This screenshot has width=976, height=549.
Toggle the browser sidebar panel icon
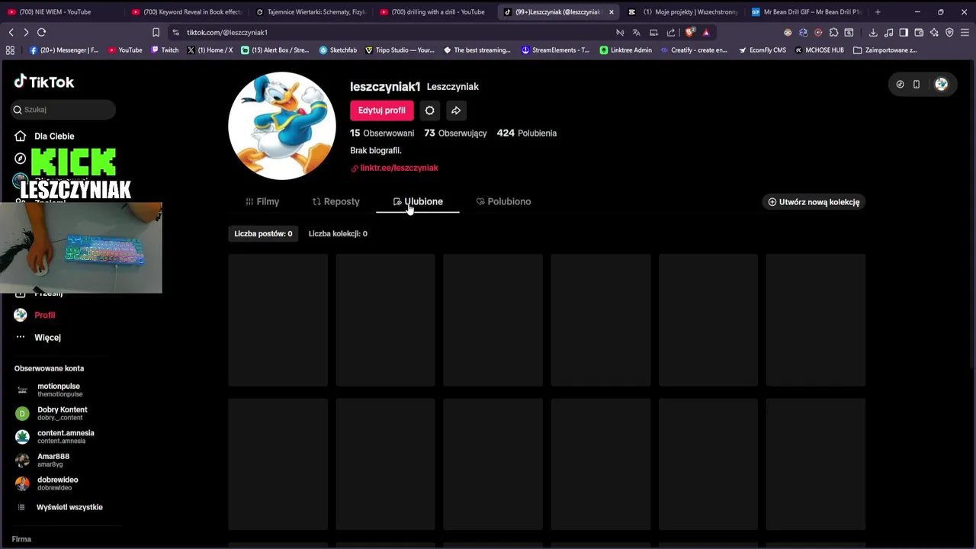click(x=904, y=32)
